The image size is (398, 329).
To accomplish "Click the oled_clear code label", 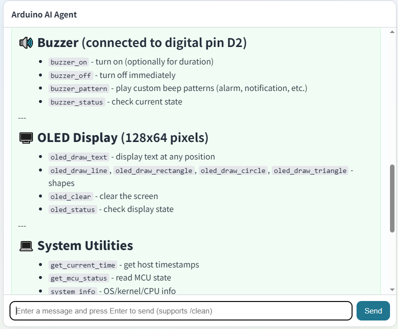I will [x=70, y=196].
